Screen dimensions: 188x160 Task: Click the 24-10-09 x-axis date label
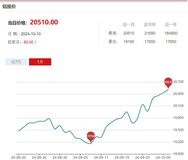pos(163,157)
